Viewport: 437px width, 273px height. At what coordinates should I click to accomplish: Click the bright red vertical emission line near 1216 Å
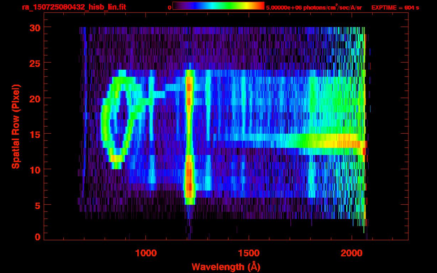[x=189, y=137]
